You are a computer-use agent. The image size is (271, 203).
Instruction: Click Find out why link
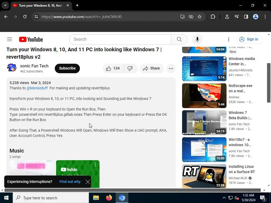[x=70, y=182]
